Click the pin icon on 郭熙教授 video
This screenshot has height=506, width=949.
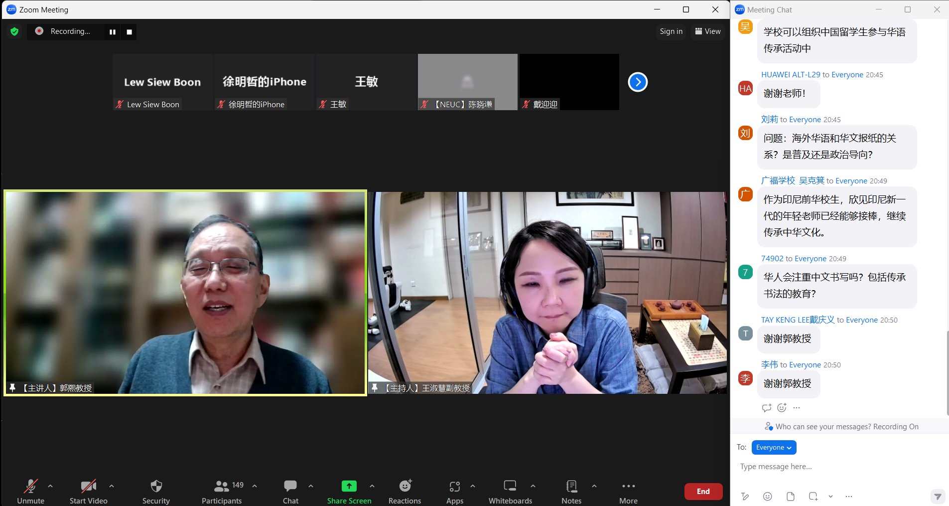tap(12, 388)
